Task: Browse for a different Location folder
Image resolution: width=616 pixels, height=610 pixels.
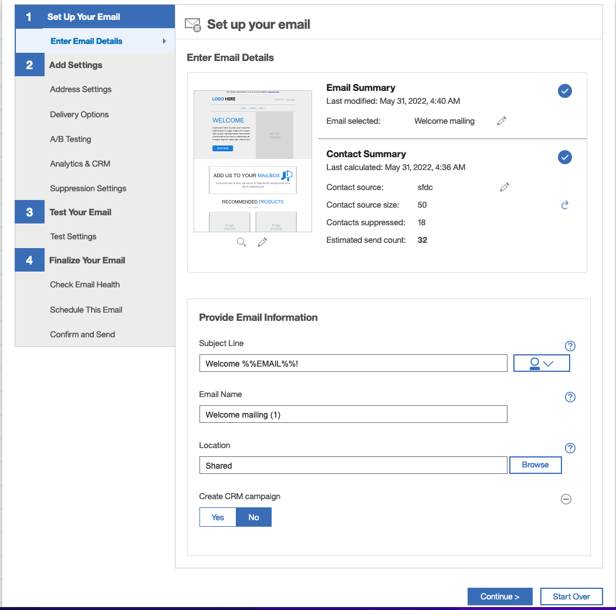Action: pyautogui.click(x=535, y=465)
